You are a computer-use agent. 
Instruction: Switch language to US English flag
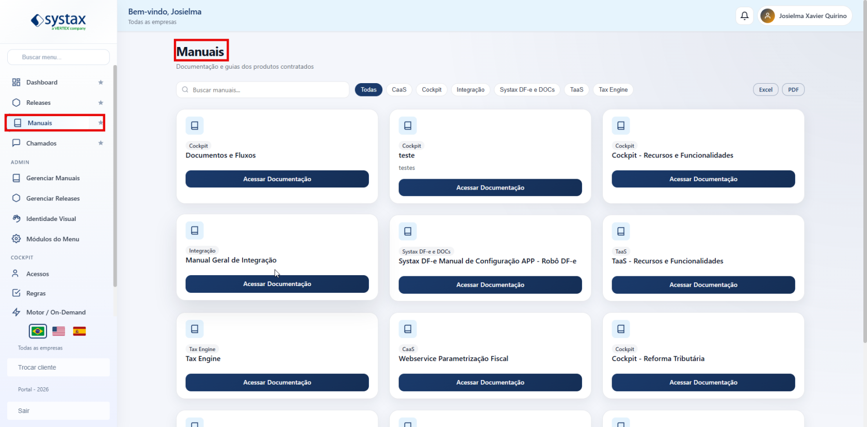[59, 331]
